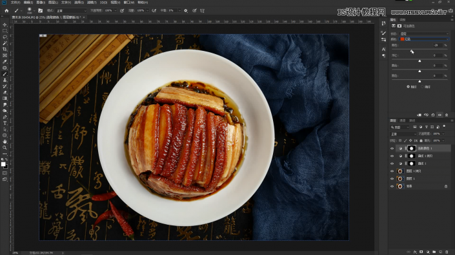455x255 pixels.
Task: Click the Home icon in options bar
Action: 6,11
